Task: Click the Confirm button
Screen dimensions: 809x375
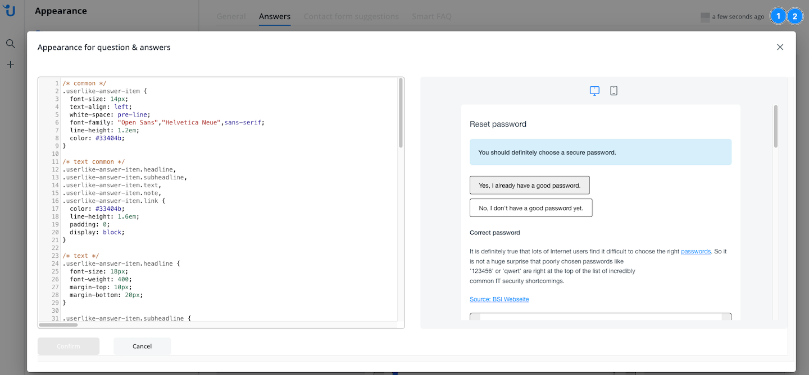Action: click(x=69, y=346)
